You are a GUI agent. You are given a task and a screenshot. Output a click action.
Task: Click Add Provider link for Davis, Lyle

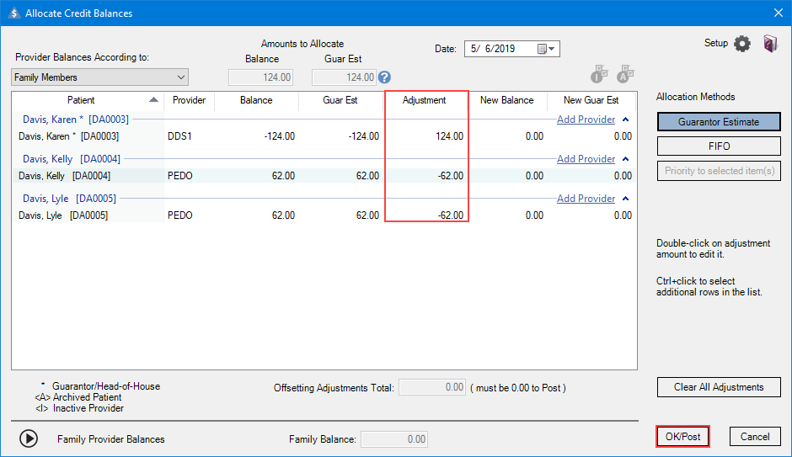pyautogui.click(x=586, y=199)
